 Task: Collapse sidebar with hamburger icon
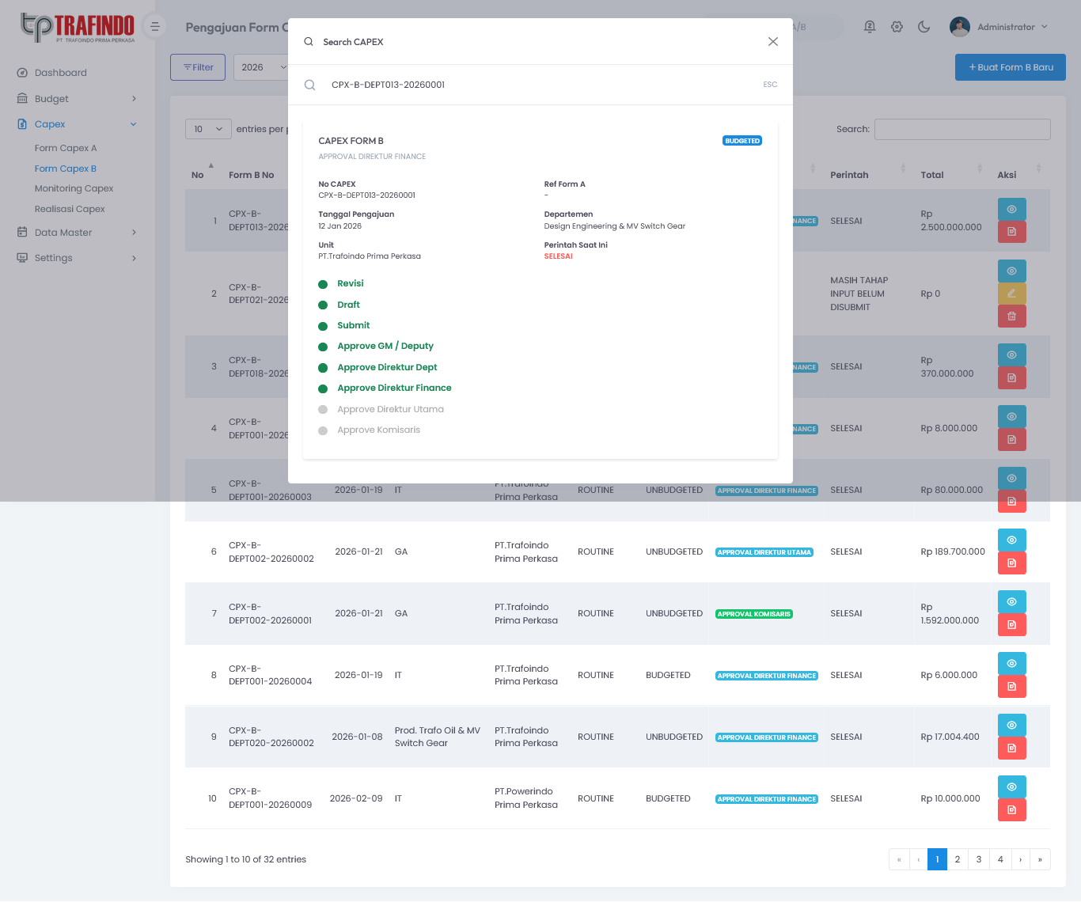pyautogui.click(x=155, y=27)
